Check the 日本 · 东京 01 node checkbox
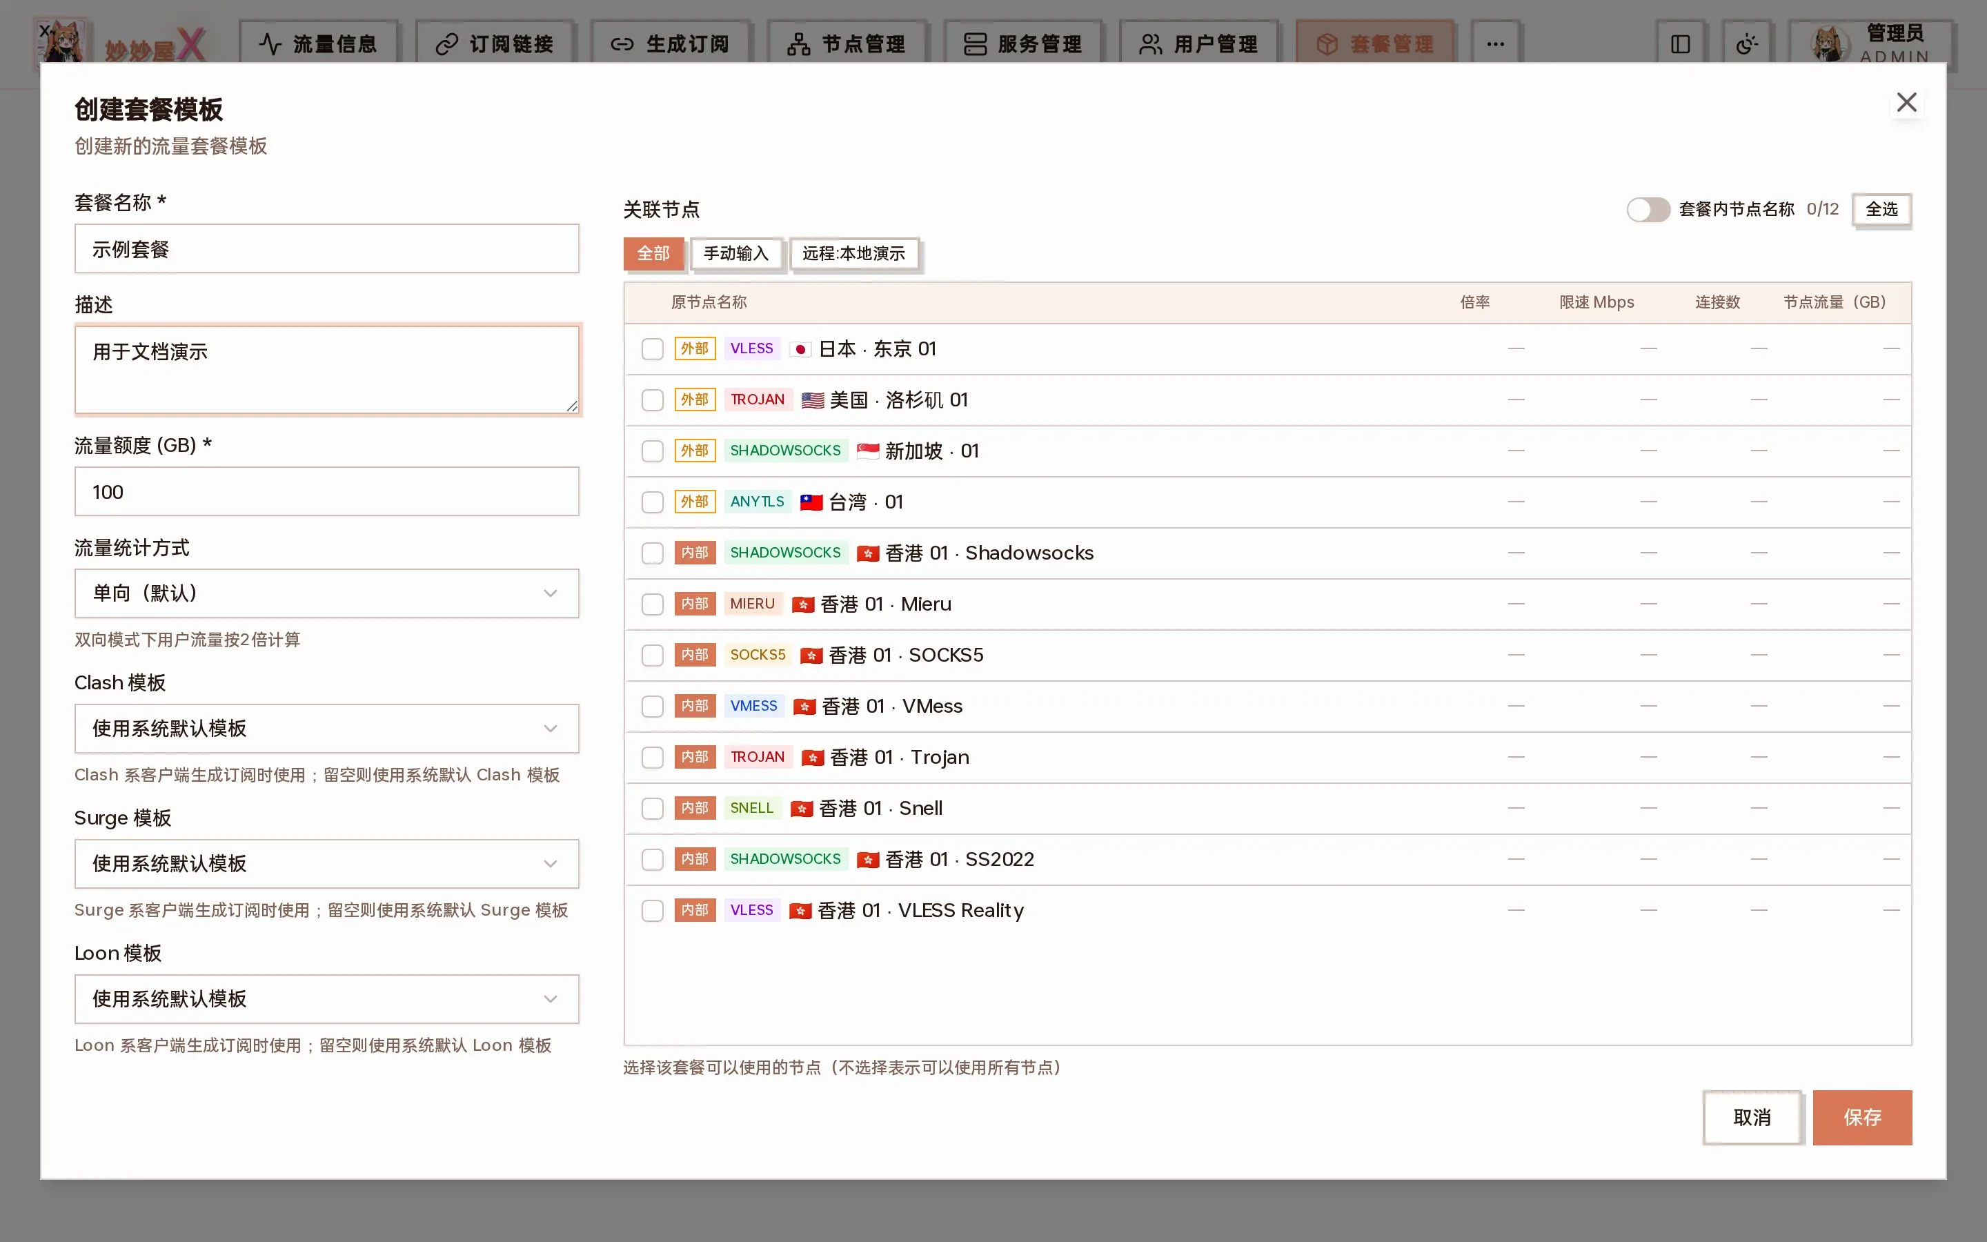The image size is (1987, 1242). (652, 349)
